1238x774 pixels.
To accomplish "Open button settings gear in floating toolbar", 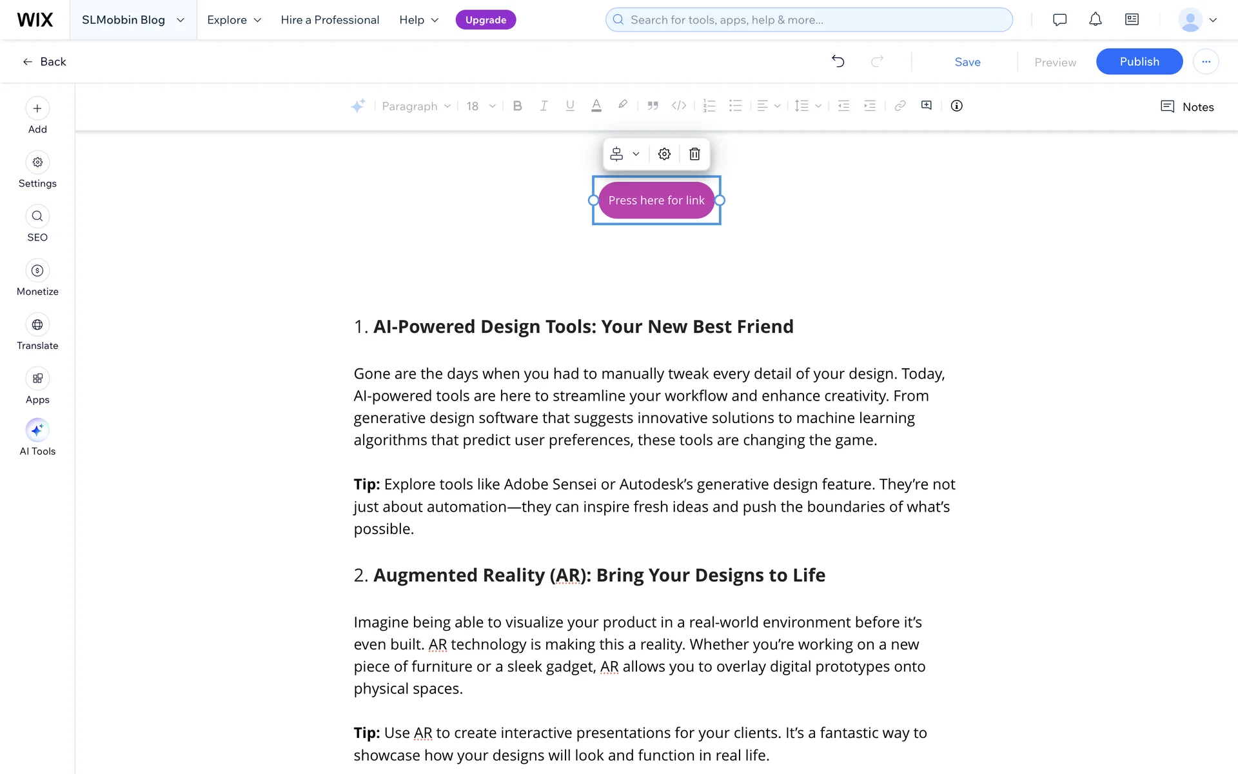I will pos(664,154).
